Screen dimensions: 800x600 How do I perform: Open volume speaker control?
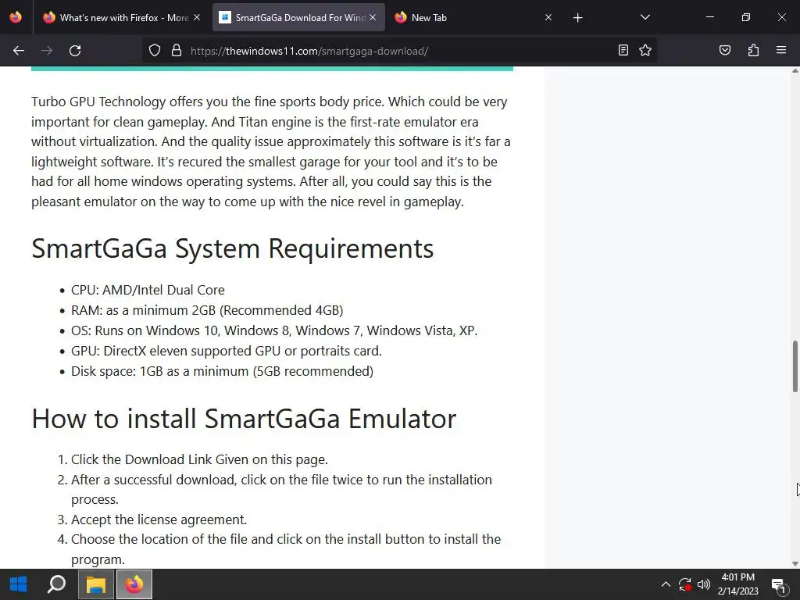(704, 584)
